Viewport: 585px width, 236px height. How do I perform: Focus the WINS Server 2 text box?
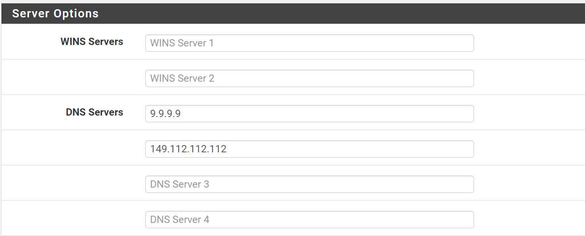(x=309, y=78)
